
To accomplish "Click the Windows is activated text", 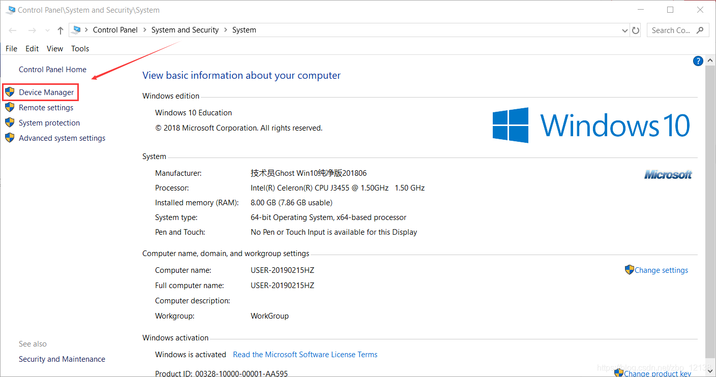I will point(191,355).
